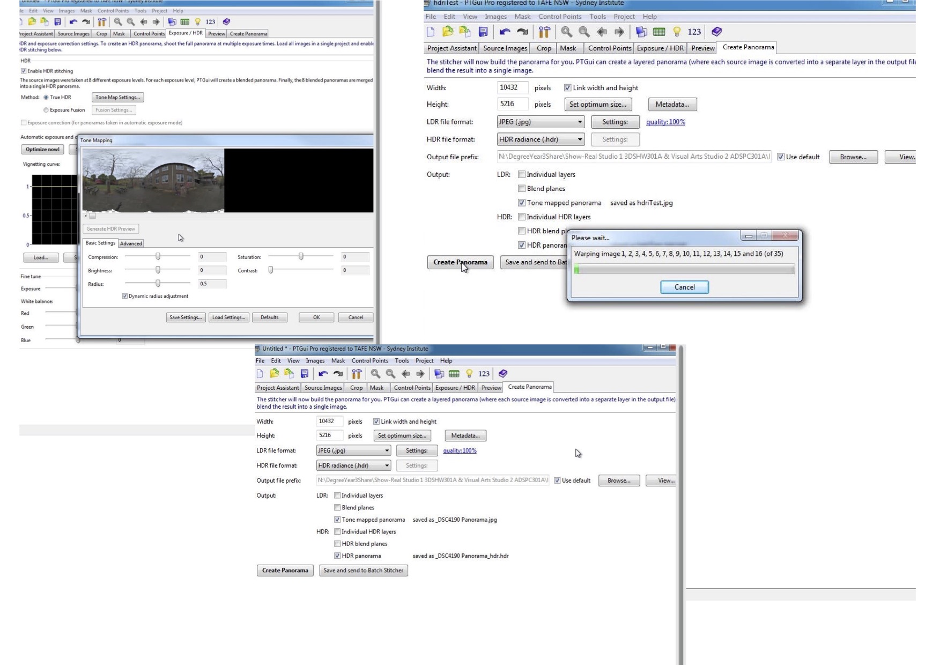The image size is (940, 665).
Task: Click Save project icon in hdriTest window toolbar
Action: (483, 32)
